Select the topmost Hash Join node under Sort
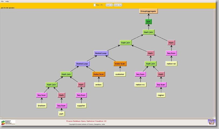Viewport: 219px width, 129px height. (x=148, y=32)
